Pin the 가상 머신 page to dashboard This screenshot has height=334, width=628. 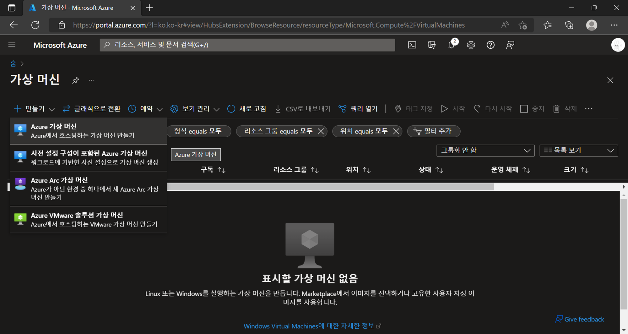75,80
